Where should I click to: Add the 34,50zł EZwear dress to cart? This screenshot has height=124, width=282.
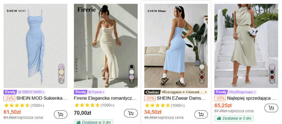pyautogui.click(x=201, y=114)
